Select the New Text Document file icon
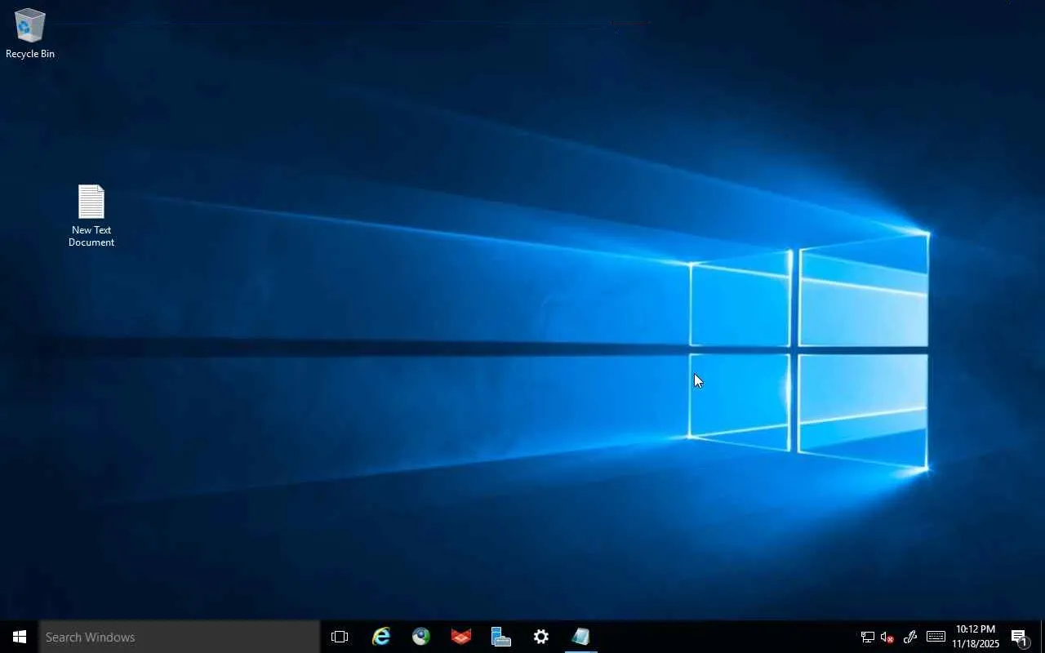Image resolution: width=1045 pixels, height=653 pixels. [91, 215]
